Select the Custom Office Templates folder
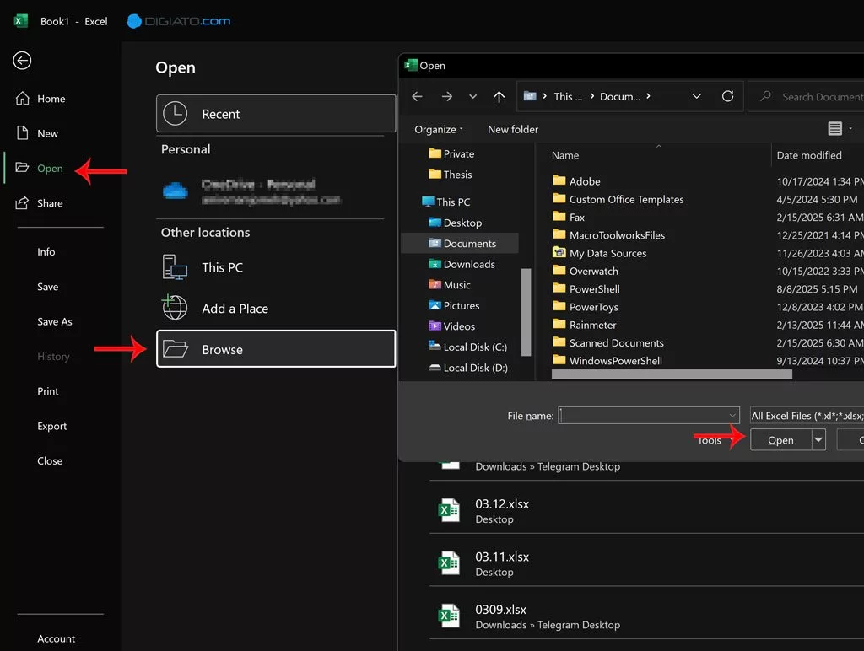Screen dimensions: 864x651 tap(618, 199)
